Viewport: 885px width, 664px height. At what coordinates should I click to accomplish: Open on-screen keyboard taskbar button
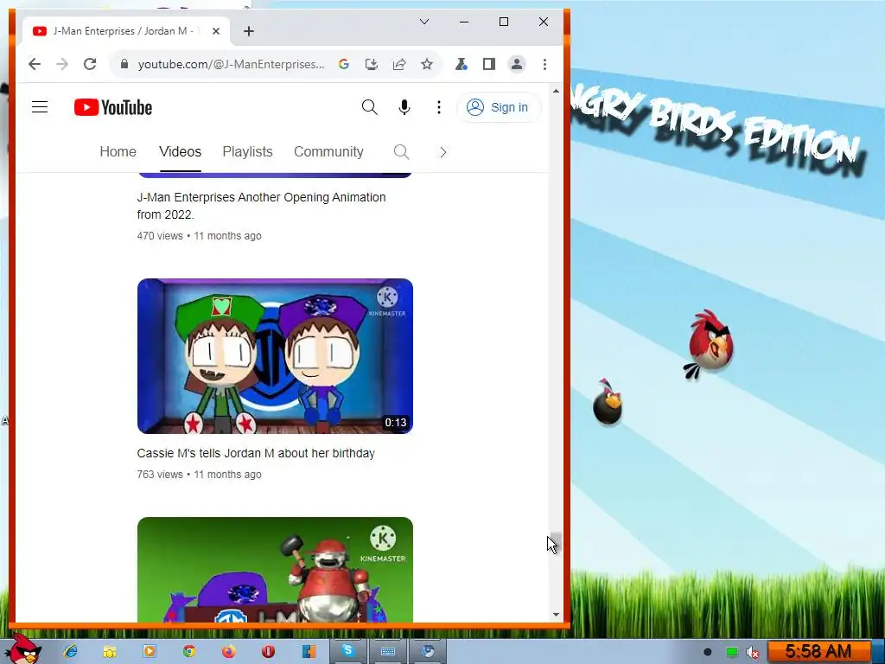388,651
